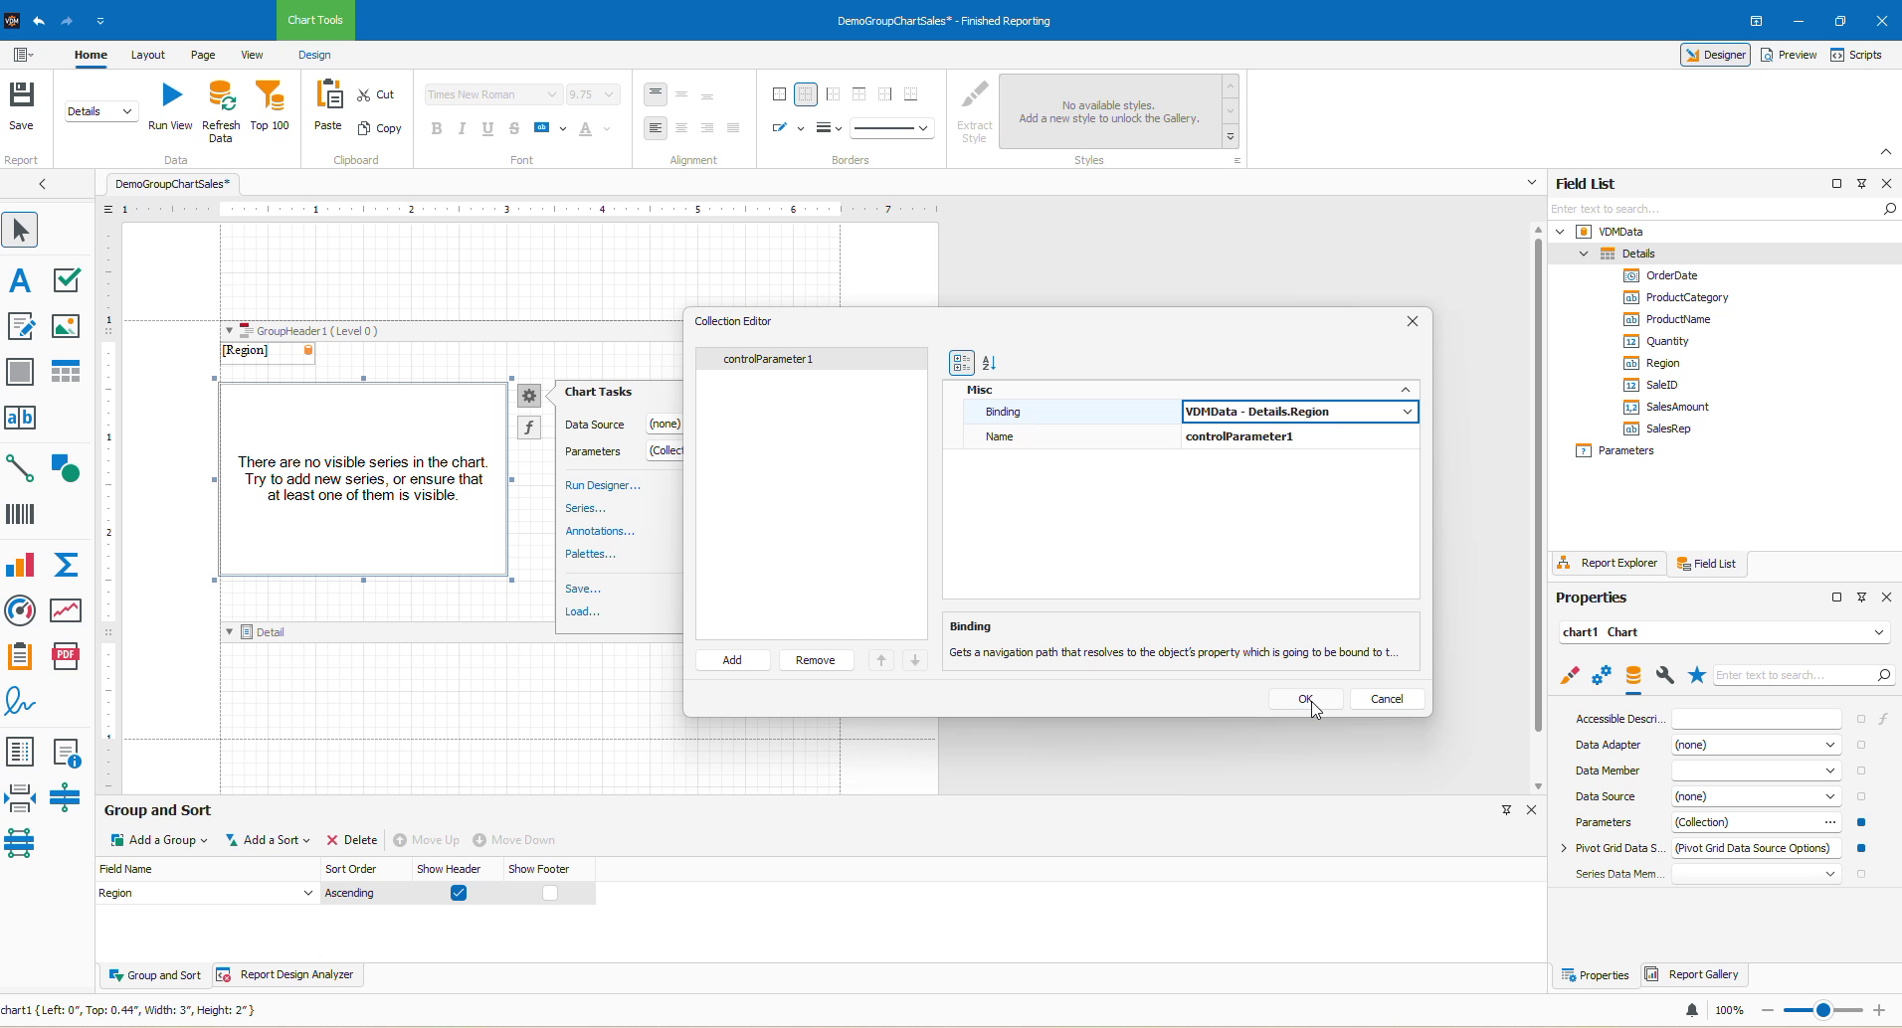Image resolution: width=1902 pixels, height=1028 pixels.
Task: Select the Table tool in toolbox
Action: point(66,372)
